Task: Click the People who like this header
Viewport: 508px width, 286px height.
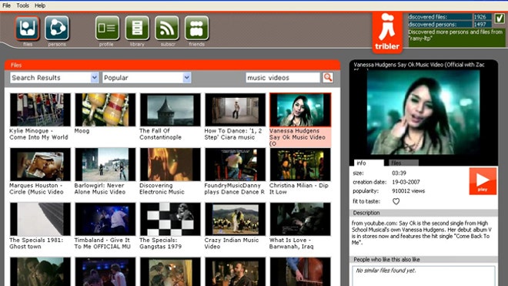Action: (423, 259)
